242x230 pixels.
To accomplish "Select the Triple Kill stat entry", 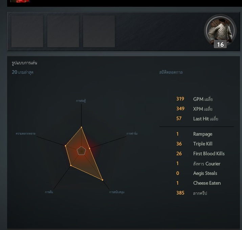I will tap(194, 144).
